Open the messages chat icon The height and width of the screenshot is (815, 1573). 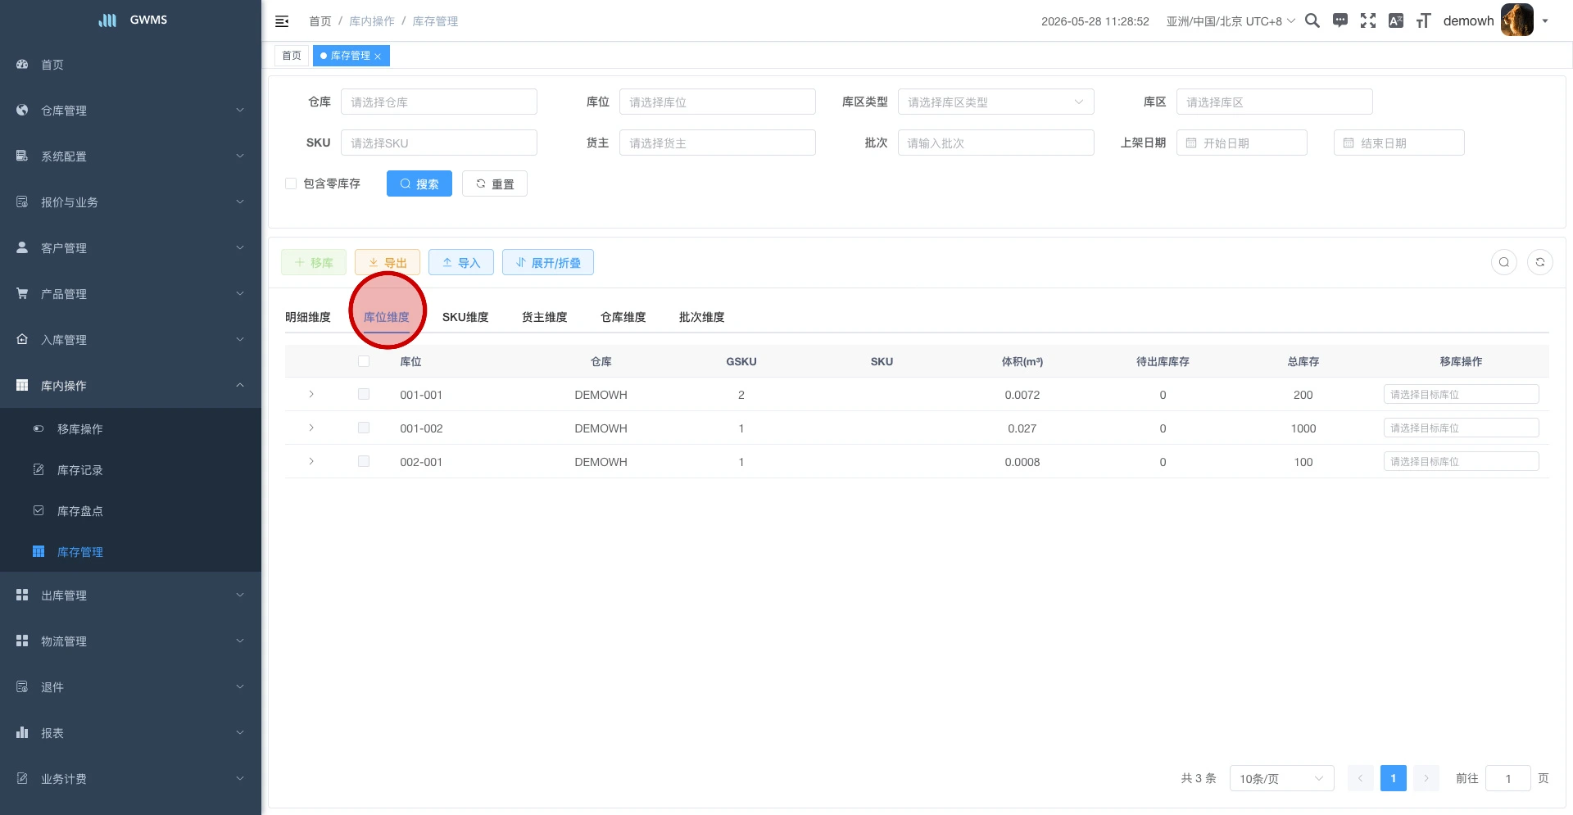pos(1340,21)
